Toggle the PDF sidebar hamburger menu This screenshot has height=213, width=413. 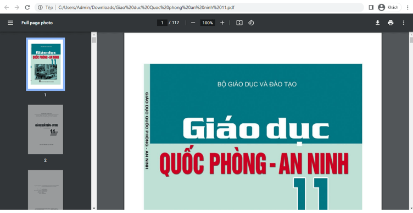(10, 23)
